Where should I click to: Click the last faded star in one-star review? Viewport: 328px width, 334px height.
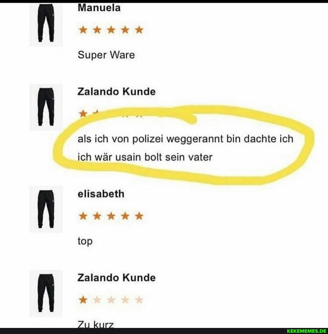click(139, 300)
